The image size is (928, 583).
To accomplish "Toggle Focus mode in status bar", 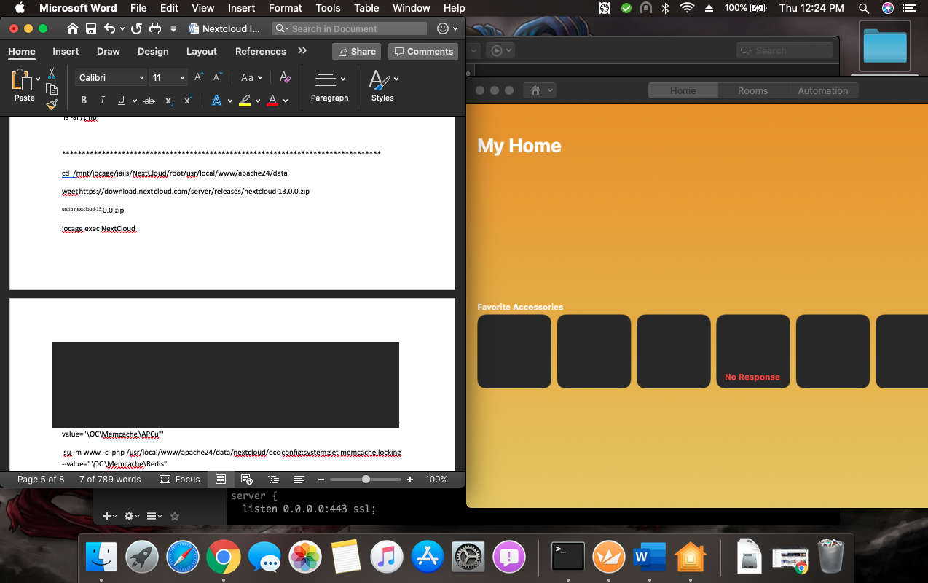I will 179,480.
